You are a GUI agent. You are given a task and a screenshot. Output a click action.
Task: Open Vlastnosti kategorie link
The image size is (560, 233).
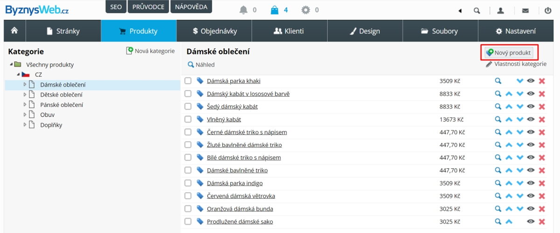[x=516, y=64]
